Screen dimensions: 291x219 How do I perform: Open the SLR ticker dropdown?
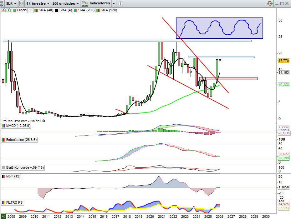click(x=11, y=3)
